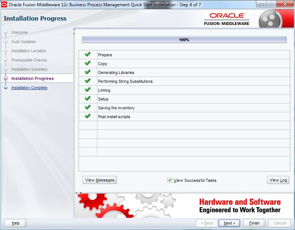Viewport: 295px width, 230px height.
Task: Select the Auto Updates navigation step
Action: tap(24, 42)
